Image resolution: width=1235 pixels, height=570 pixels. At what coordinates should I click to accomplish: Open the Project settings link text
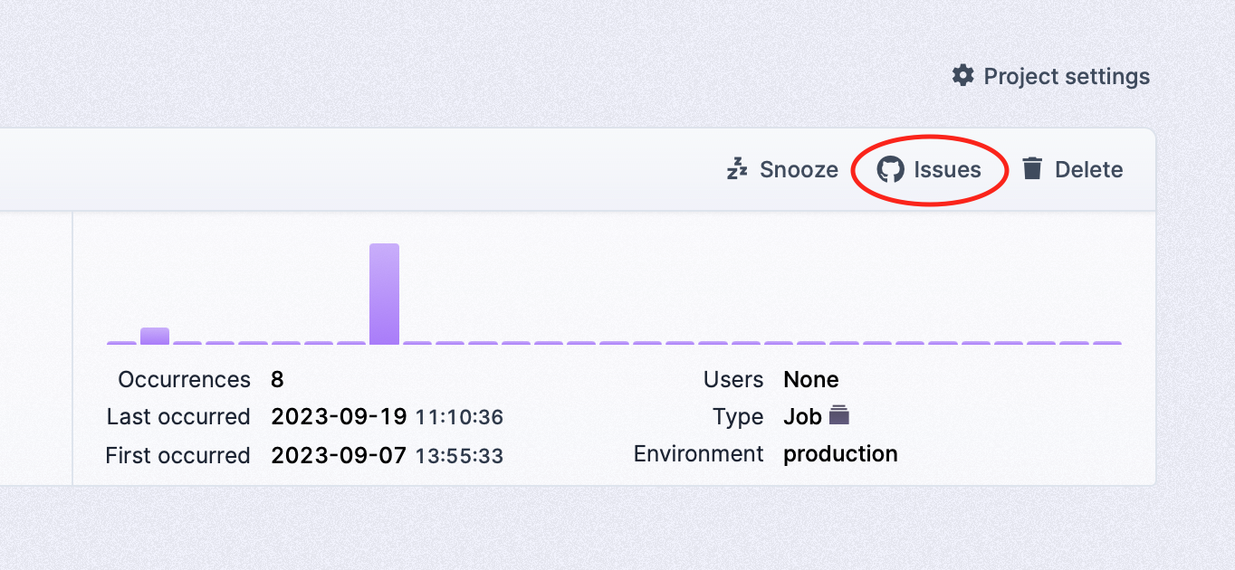1067,77
